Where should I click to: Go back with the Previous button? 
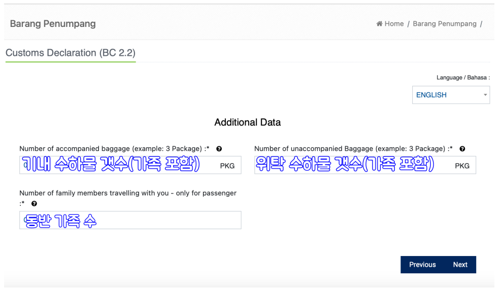tap(422, 265)
